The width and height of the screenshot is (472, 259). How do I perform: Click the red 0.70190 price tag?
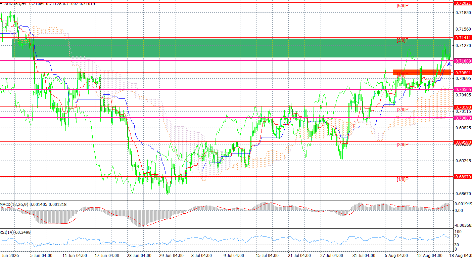(463, 107)
